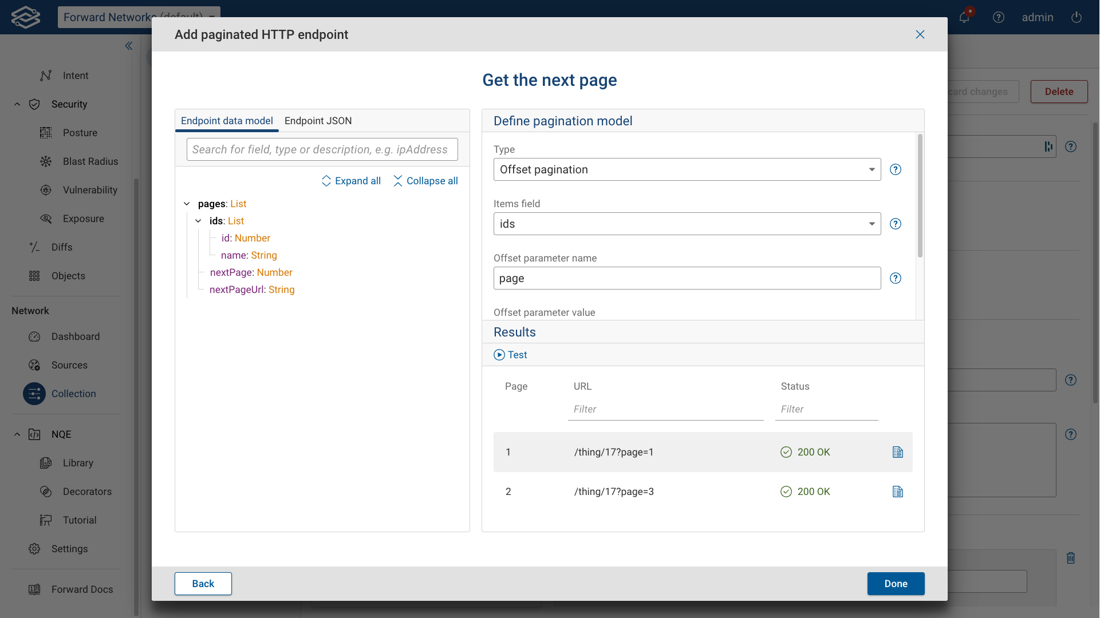Open the NQE Library icon

[46, 463]
